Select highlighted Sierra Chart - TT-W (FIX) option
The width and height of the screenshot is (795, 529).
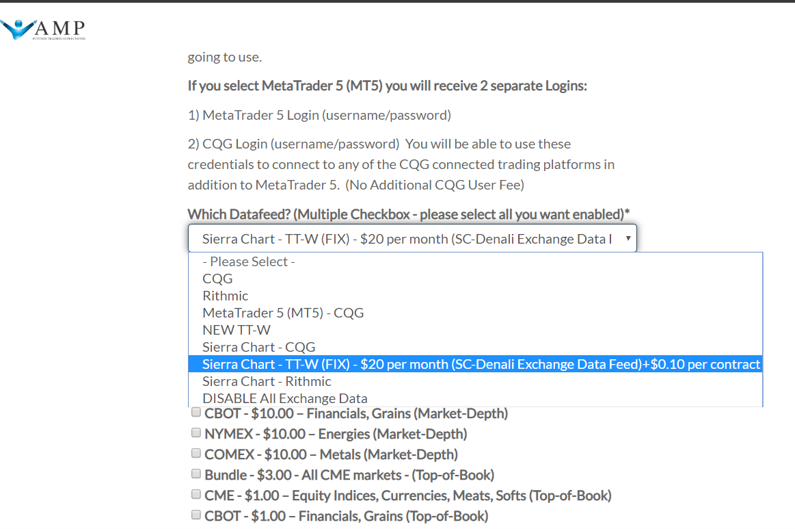pyautogui.click(x=475, y=364)
